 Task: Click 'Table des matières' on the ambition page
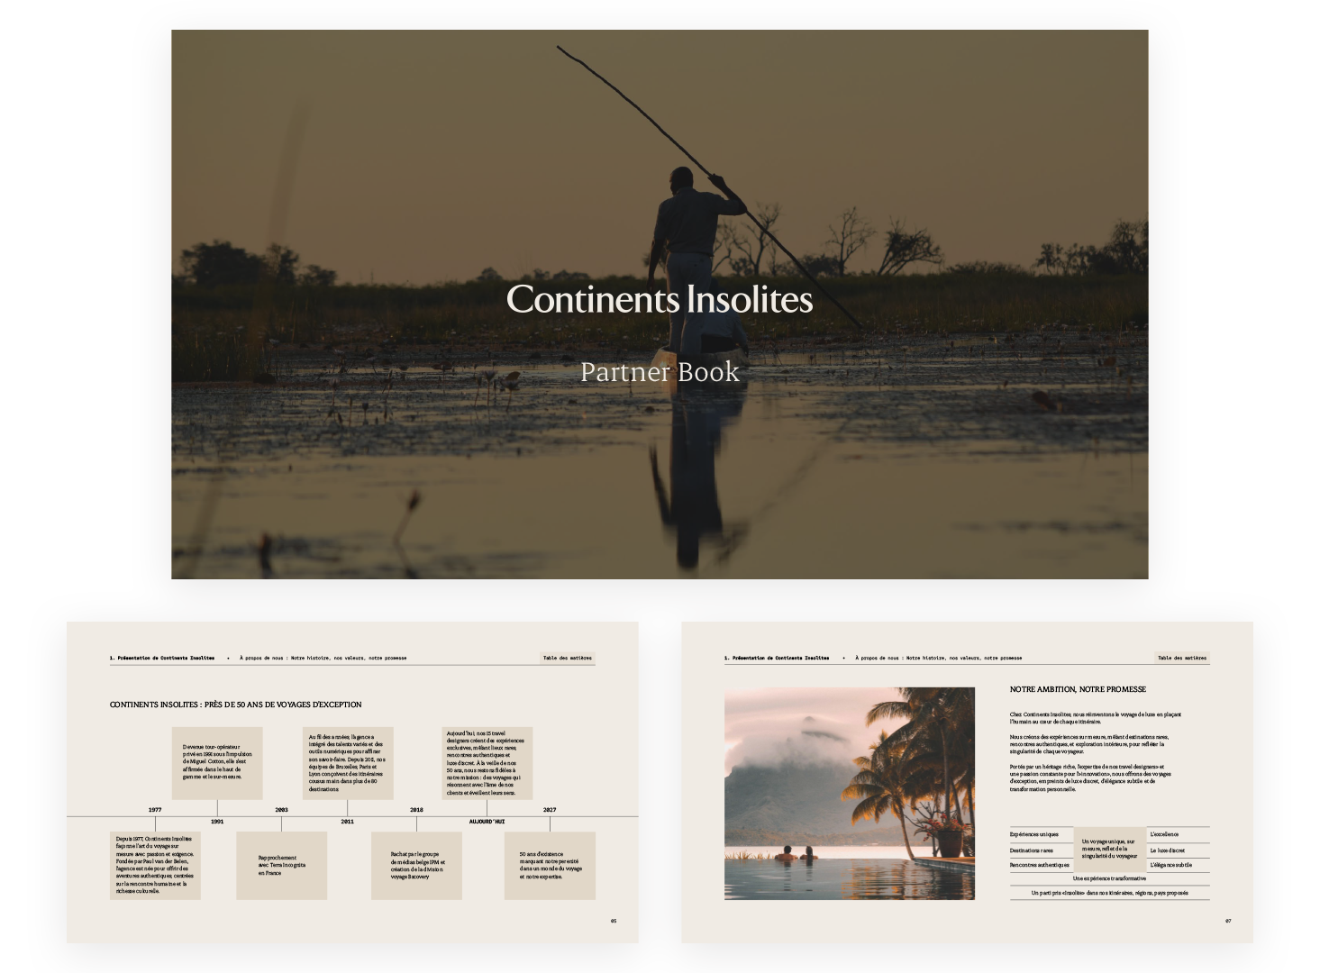[1181, 658]
